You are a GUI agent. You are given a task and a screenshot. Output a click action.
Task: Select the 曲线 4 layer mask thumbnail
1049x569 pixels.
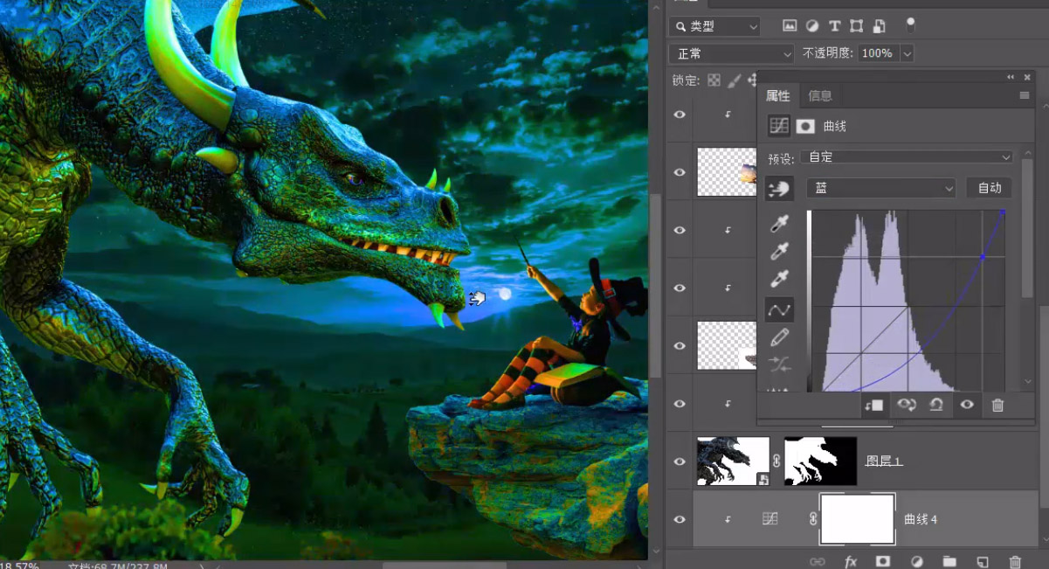[x=858, y=519]
